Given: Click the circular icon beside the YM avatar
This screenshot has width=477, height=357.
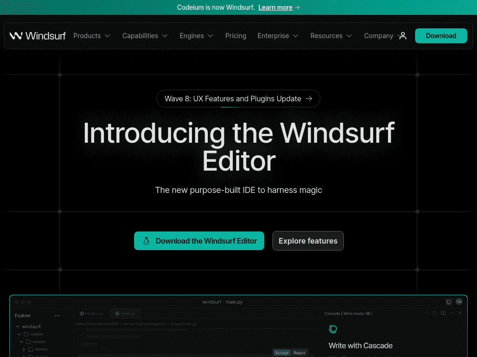Looking at the screenshot, I should 449,302.
